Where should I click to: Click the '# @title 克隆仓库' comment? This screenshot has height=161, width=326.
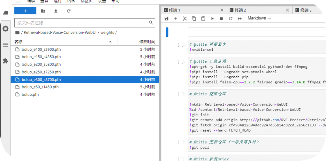click(208, 94)
